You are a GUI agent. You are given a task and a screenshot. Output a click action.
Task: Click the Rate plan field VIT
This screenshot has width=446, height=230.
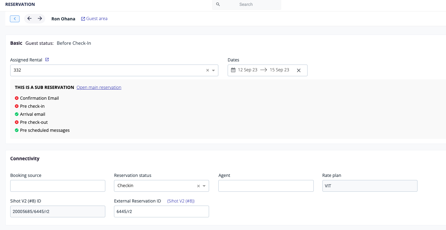pos(370,186)
